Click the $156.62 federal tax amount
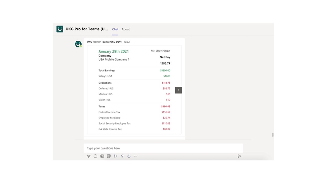The width and height of the screenshot is (327, 184). click(x=166, y=112)
